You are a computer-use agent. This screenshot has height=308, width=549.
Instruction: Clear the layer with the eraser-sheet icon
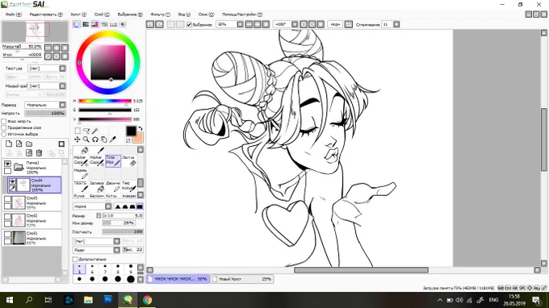click(29, 152)
